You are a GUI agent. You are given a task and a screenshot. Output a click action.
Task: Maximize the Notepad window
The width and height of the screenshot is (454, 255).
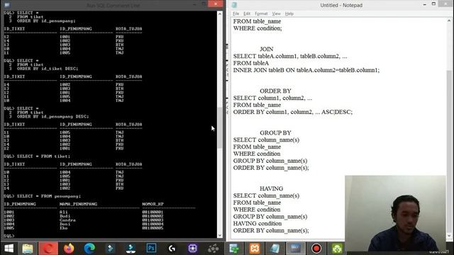tap(433, 4)
